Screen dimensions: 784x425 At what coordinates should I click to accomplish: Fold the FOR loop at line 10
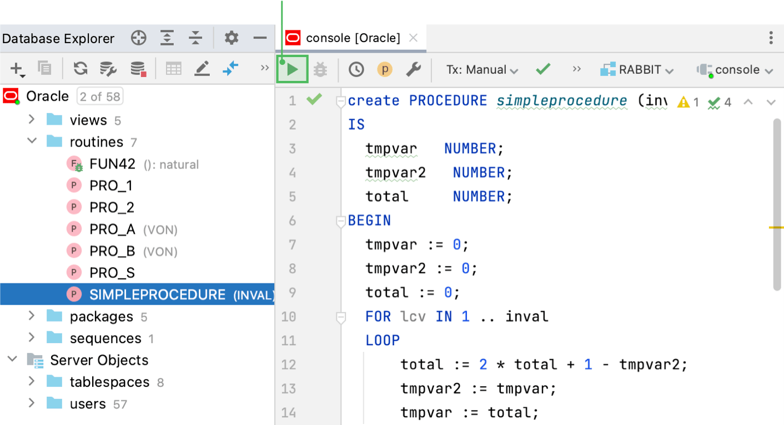341,318
